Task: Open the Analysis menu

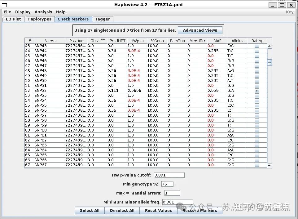Action: click(43, 12)
